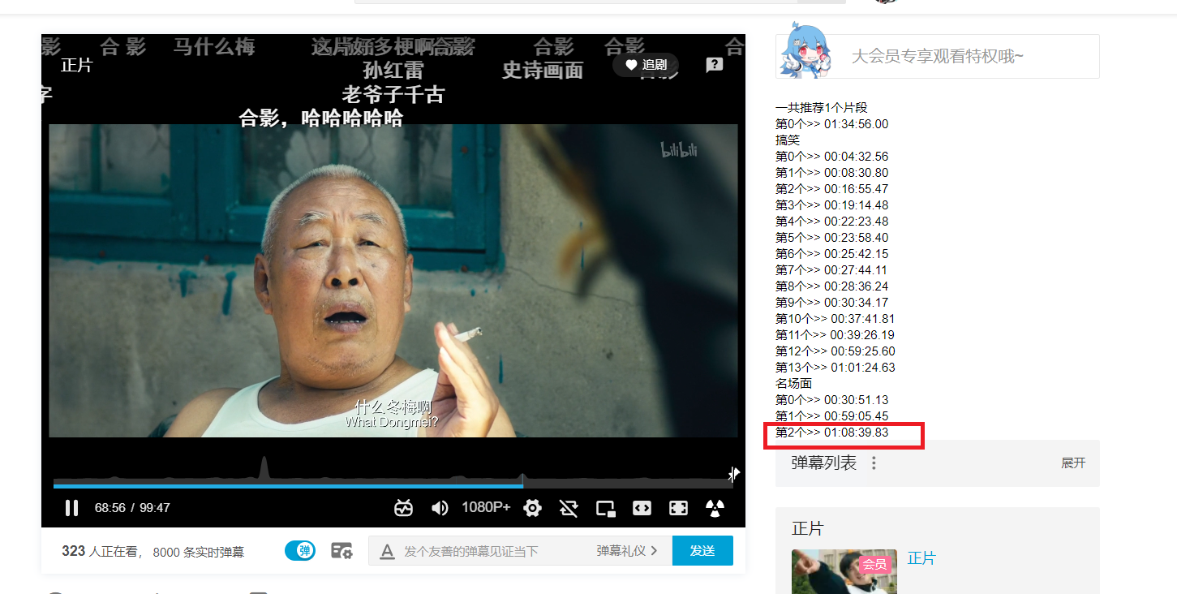Jump to 搞笑 clip 00:37:41.81
This screenshot has height=594, width=1177.
tap(835, 319)
